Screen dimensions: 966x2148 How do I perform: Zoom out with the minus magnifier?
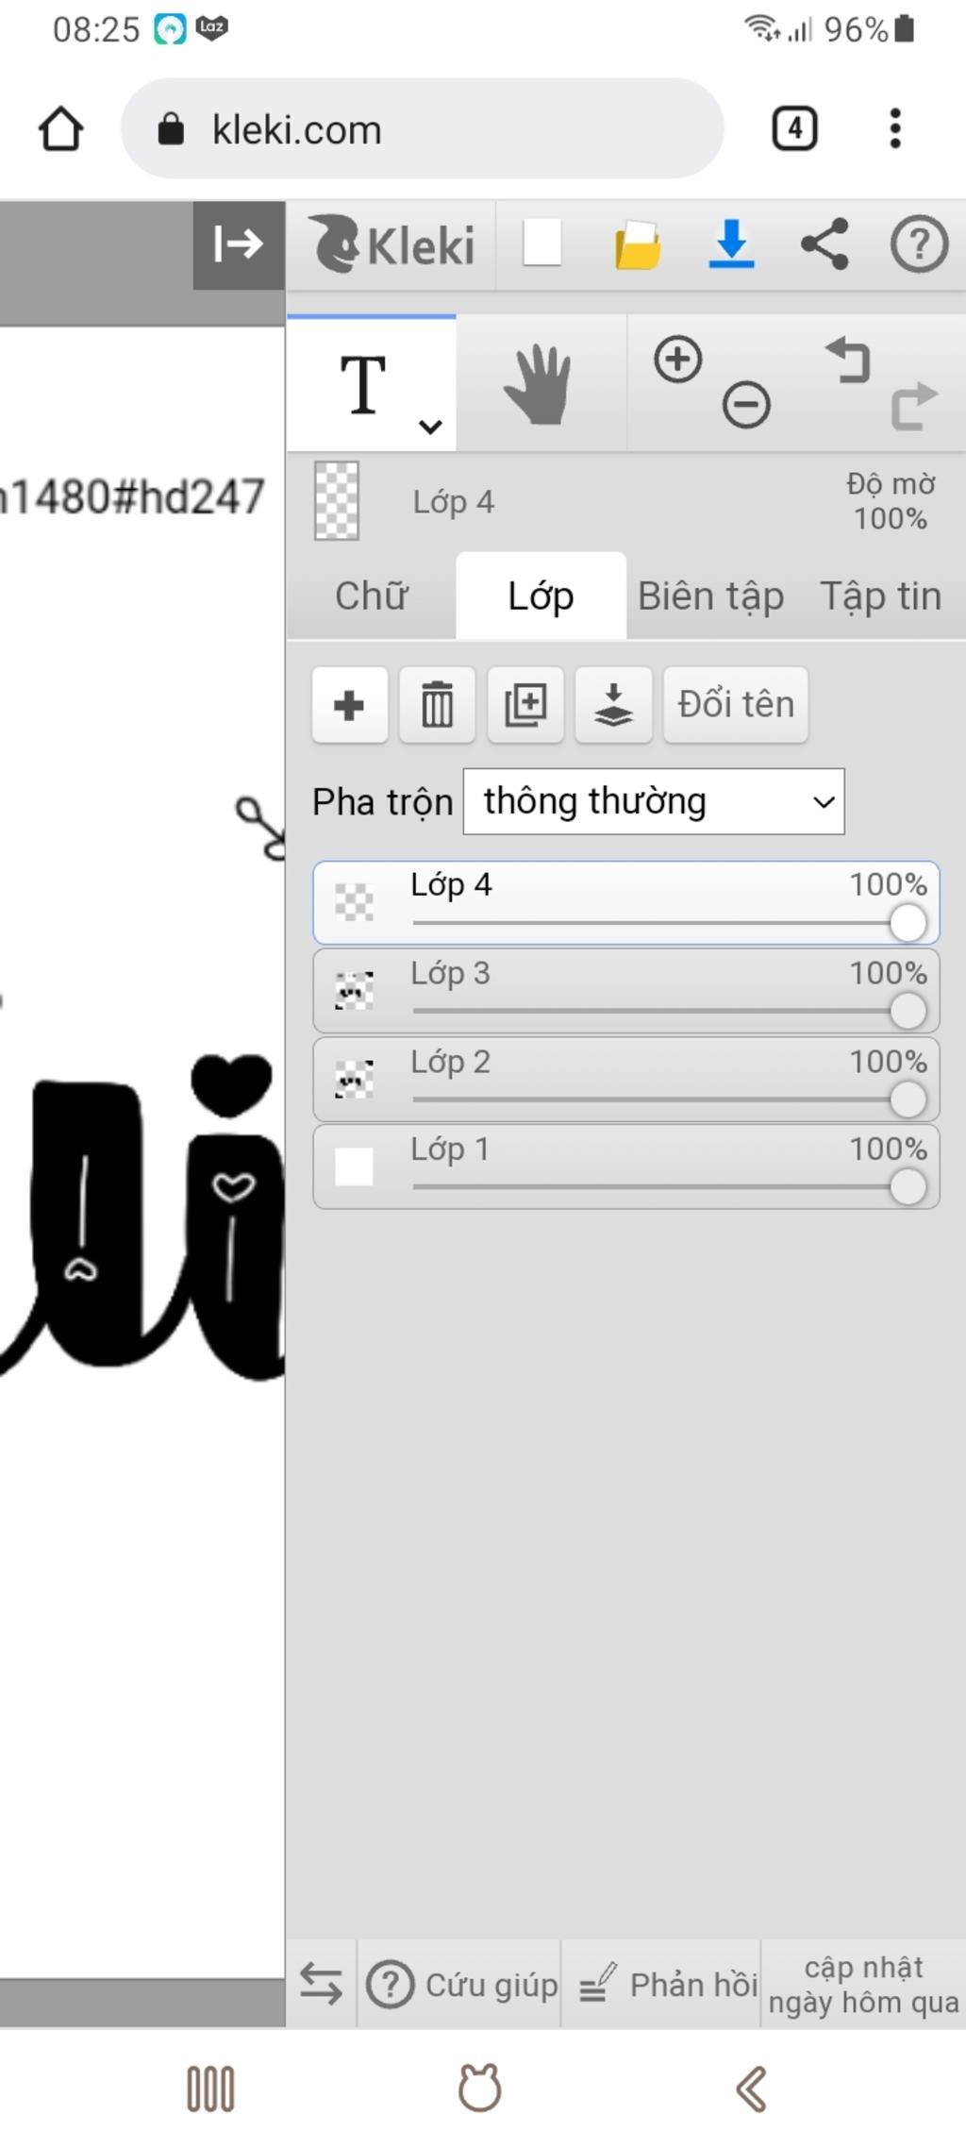click(x=746, y=406)
